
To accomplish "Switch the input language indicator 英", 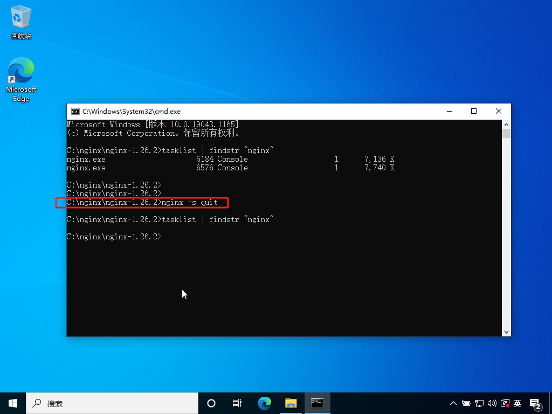I will pyautogui.click(x=517, y=403).
